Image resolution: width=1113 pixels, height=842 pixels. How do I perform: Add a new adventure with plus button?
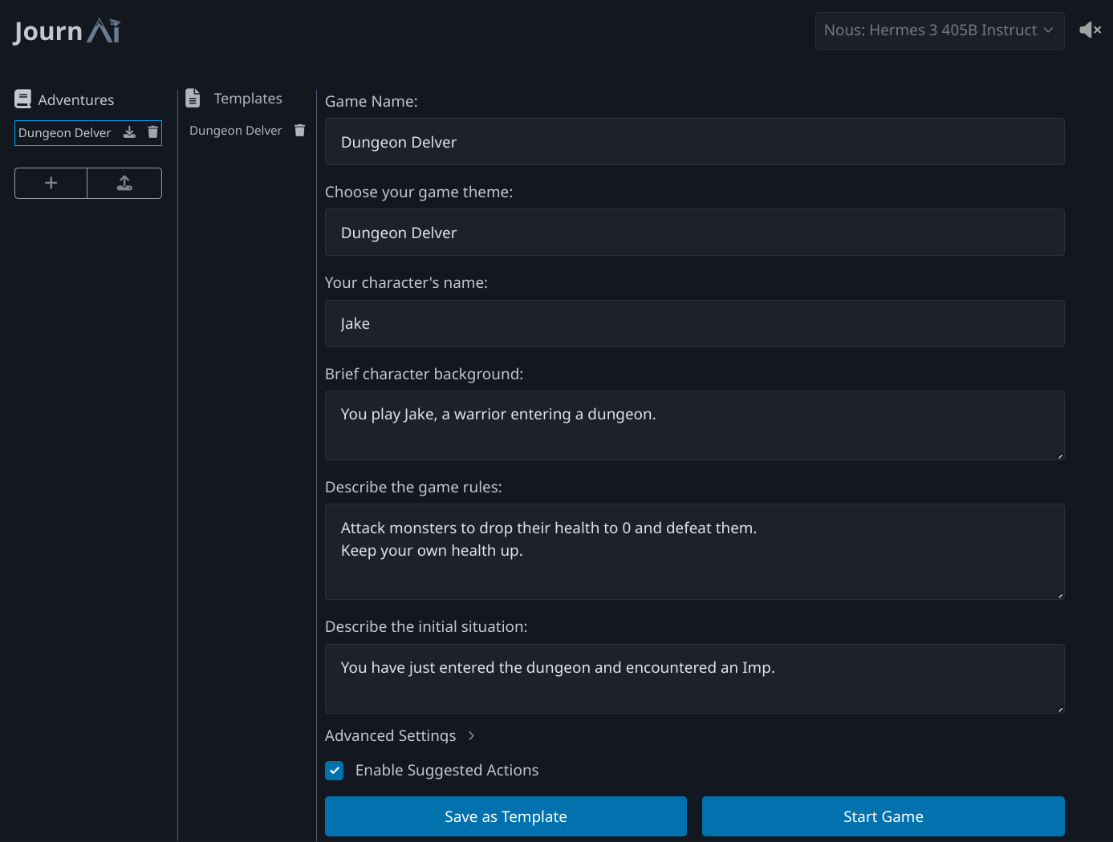pyautogui.click(x=51, y=183)
